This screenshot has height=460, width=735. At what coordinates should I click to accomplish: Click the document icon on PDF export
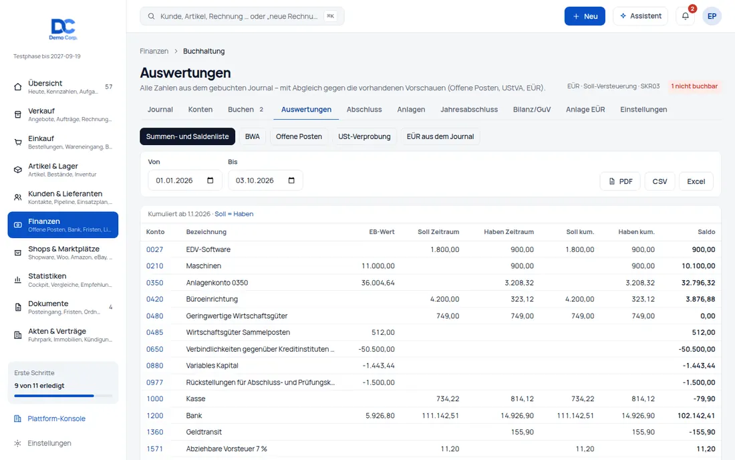611,181
